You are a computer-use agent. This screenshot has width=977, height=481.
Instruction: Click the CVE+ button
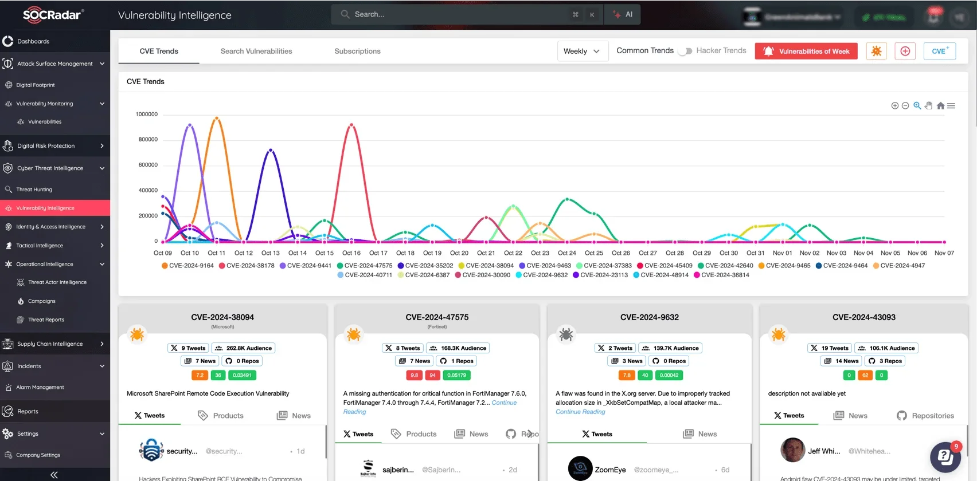pyautogui.click(x=940, y=51)
